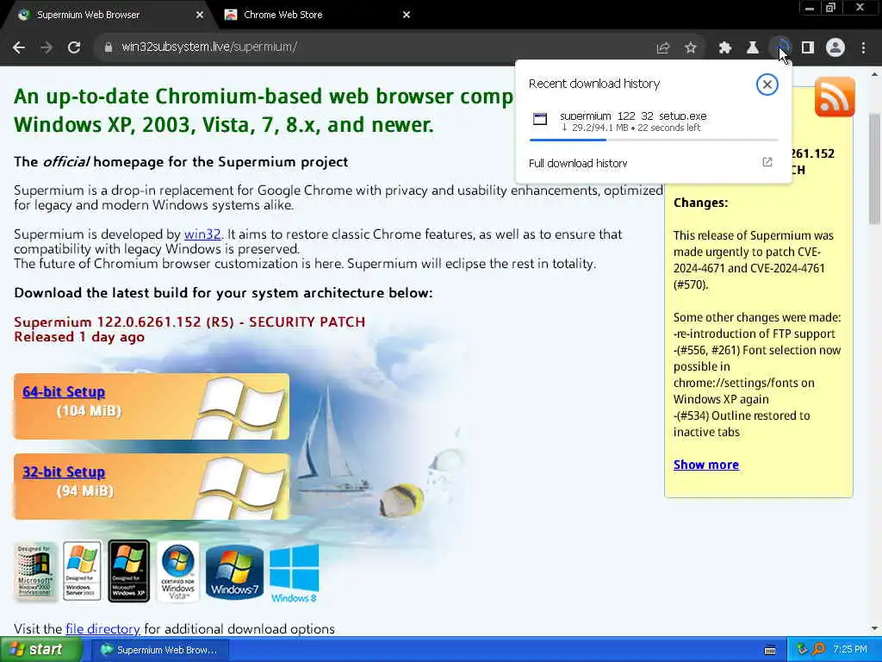Screen dimensions: 882x662
Task: Go back using the browser back arrow
Action: pyautogui.click(x=19, y=47)
